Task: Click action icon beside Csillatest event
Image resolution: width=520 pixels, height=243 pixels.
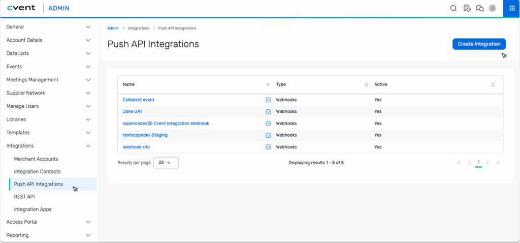Action: pyautogui.click(x=268, y=100)
